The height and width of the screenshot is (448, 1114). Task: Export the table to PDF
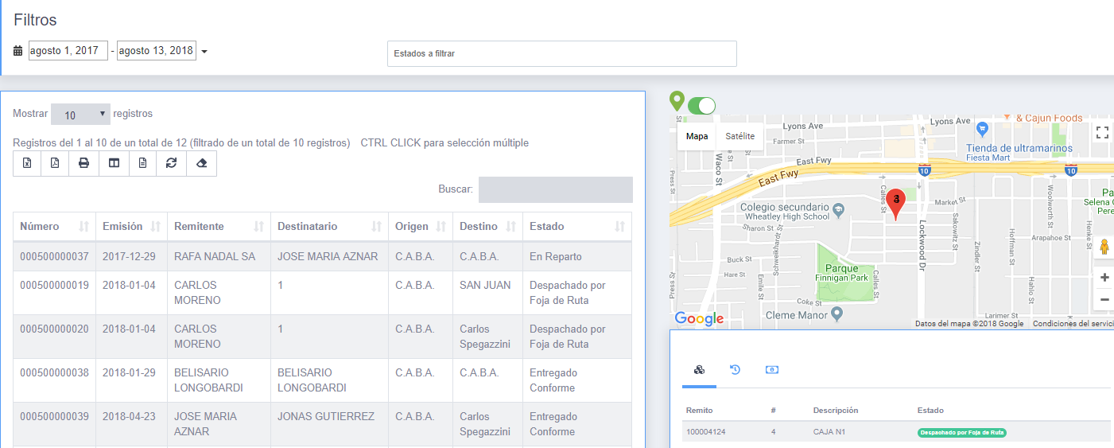point(55,163)
